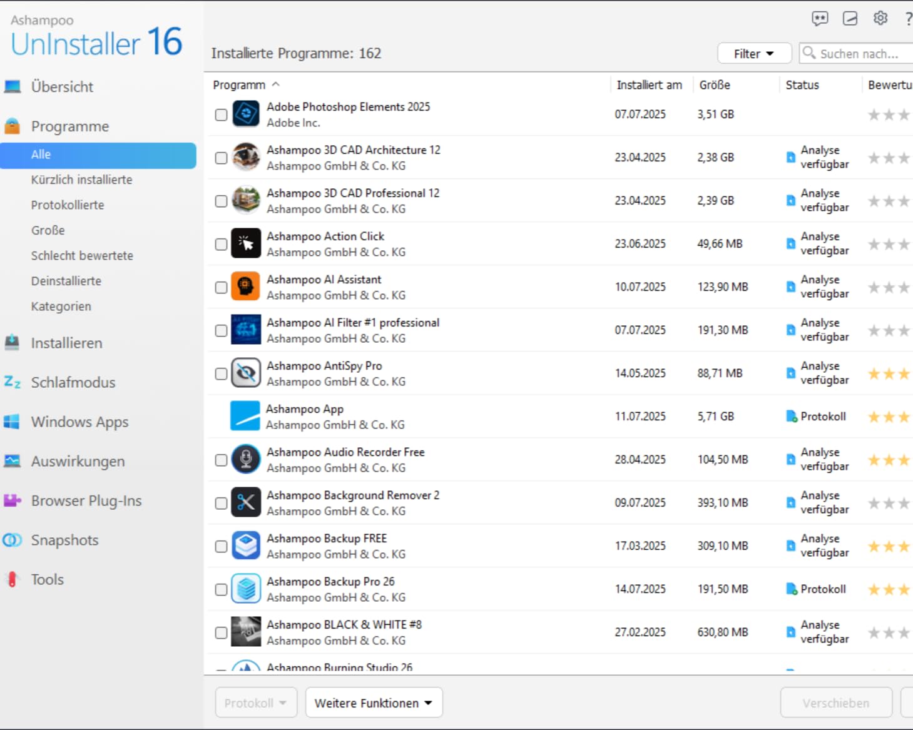913x730 pixels.
Task: Check Ashampoo 3D CAD Architecture 12 checkbox
Action: (221, 158)
